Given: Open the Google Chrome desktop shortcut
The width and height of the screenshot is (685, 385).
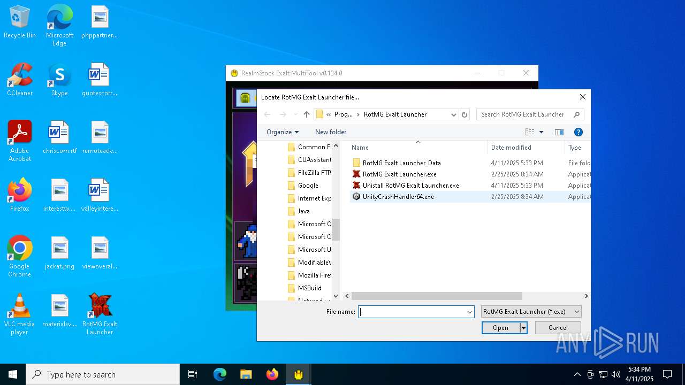Looking at the screenshot, I should (20, 257).
